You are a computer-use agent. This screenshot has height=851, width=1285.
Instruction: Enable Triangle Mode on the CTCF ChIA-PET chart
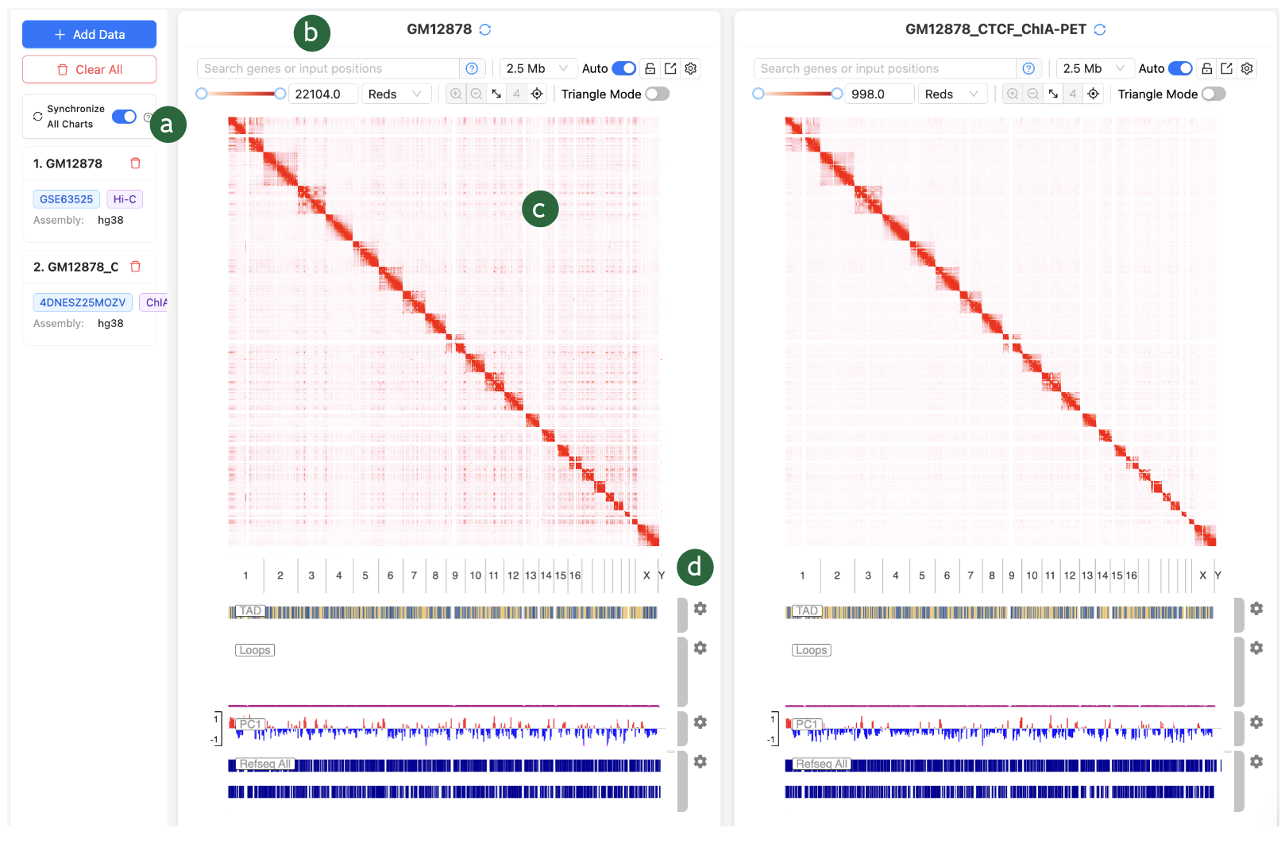coord(1214,94)
